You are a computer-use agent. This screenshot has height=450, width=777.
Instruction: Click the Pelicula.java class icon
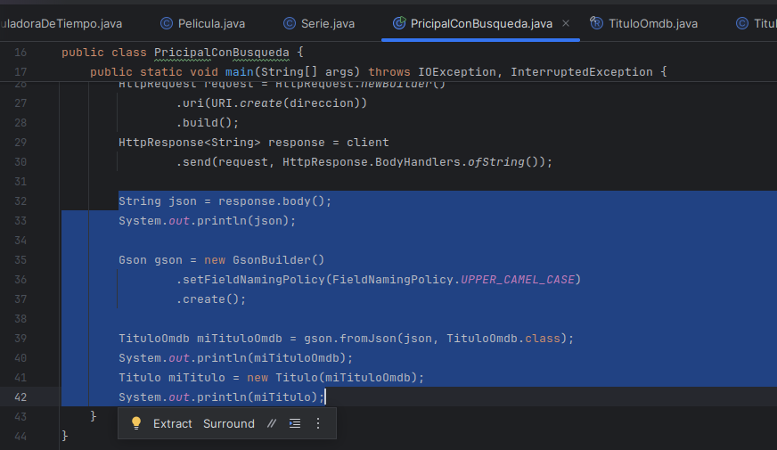[x=167, y=23]
